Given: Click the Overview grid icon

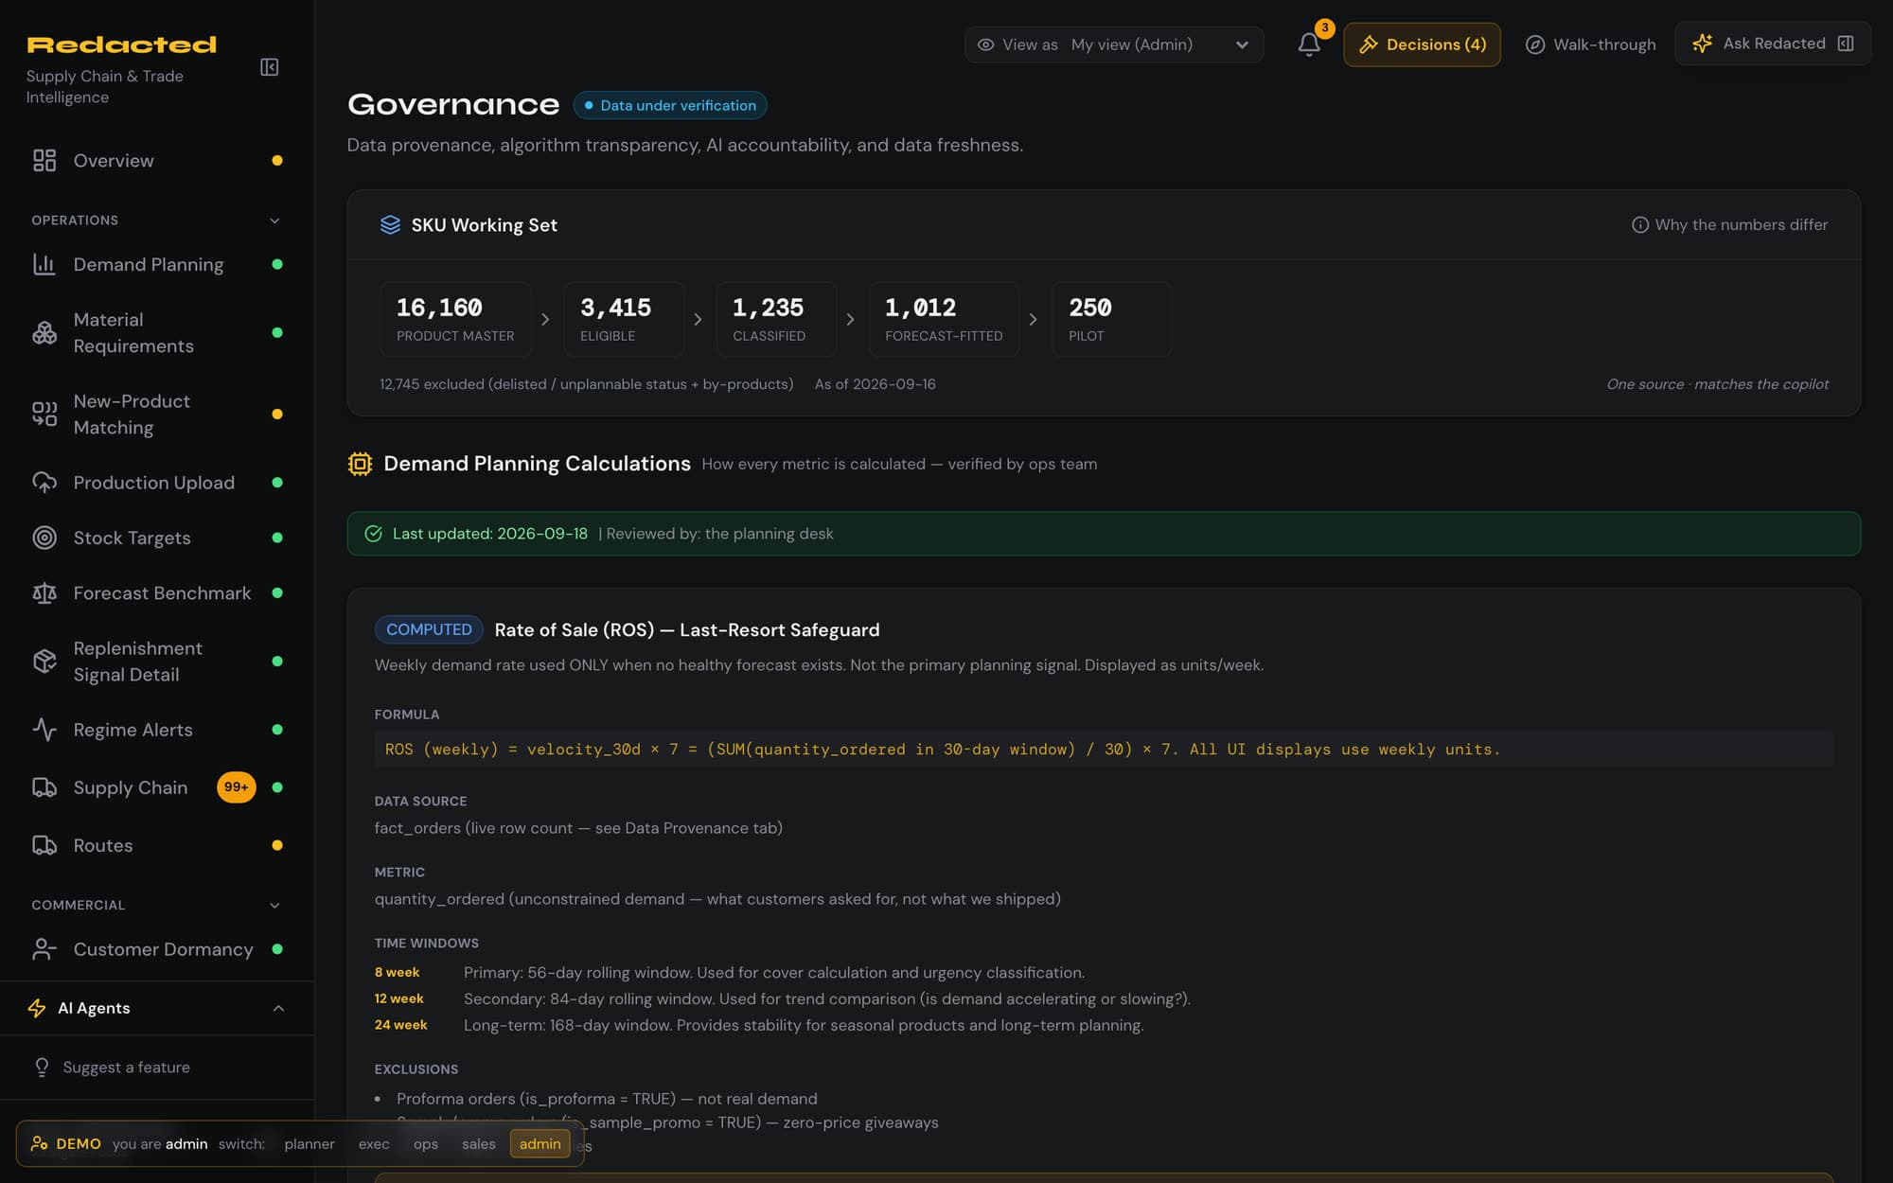Looking at the screenshot, I should 44,161.
